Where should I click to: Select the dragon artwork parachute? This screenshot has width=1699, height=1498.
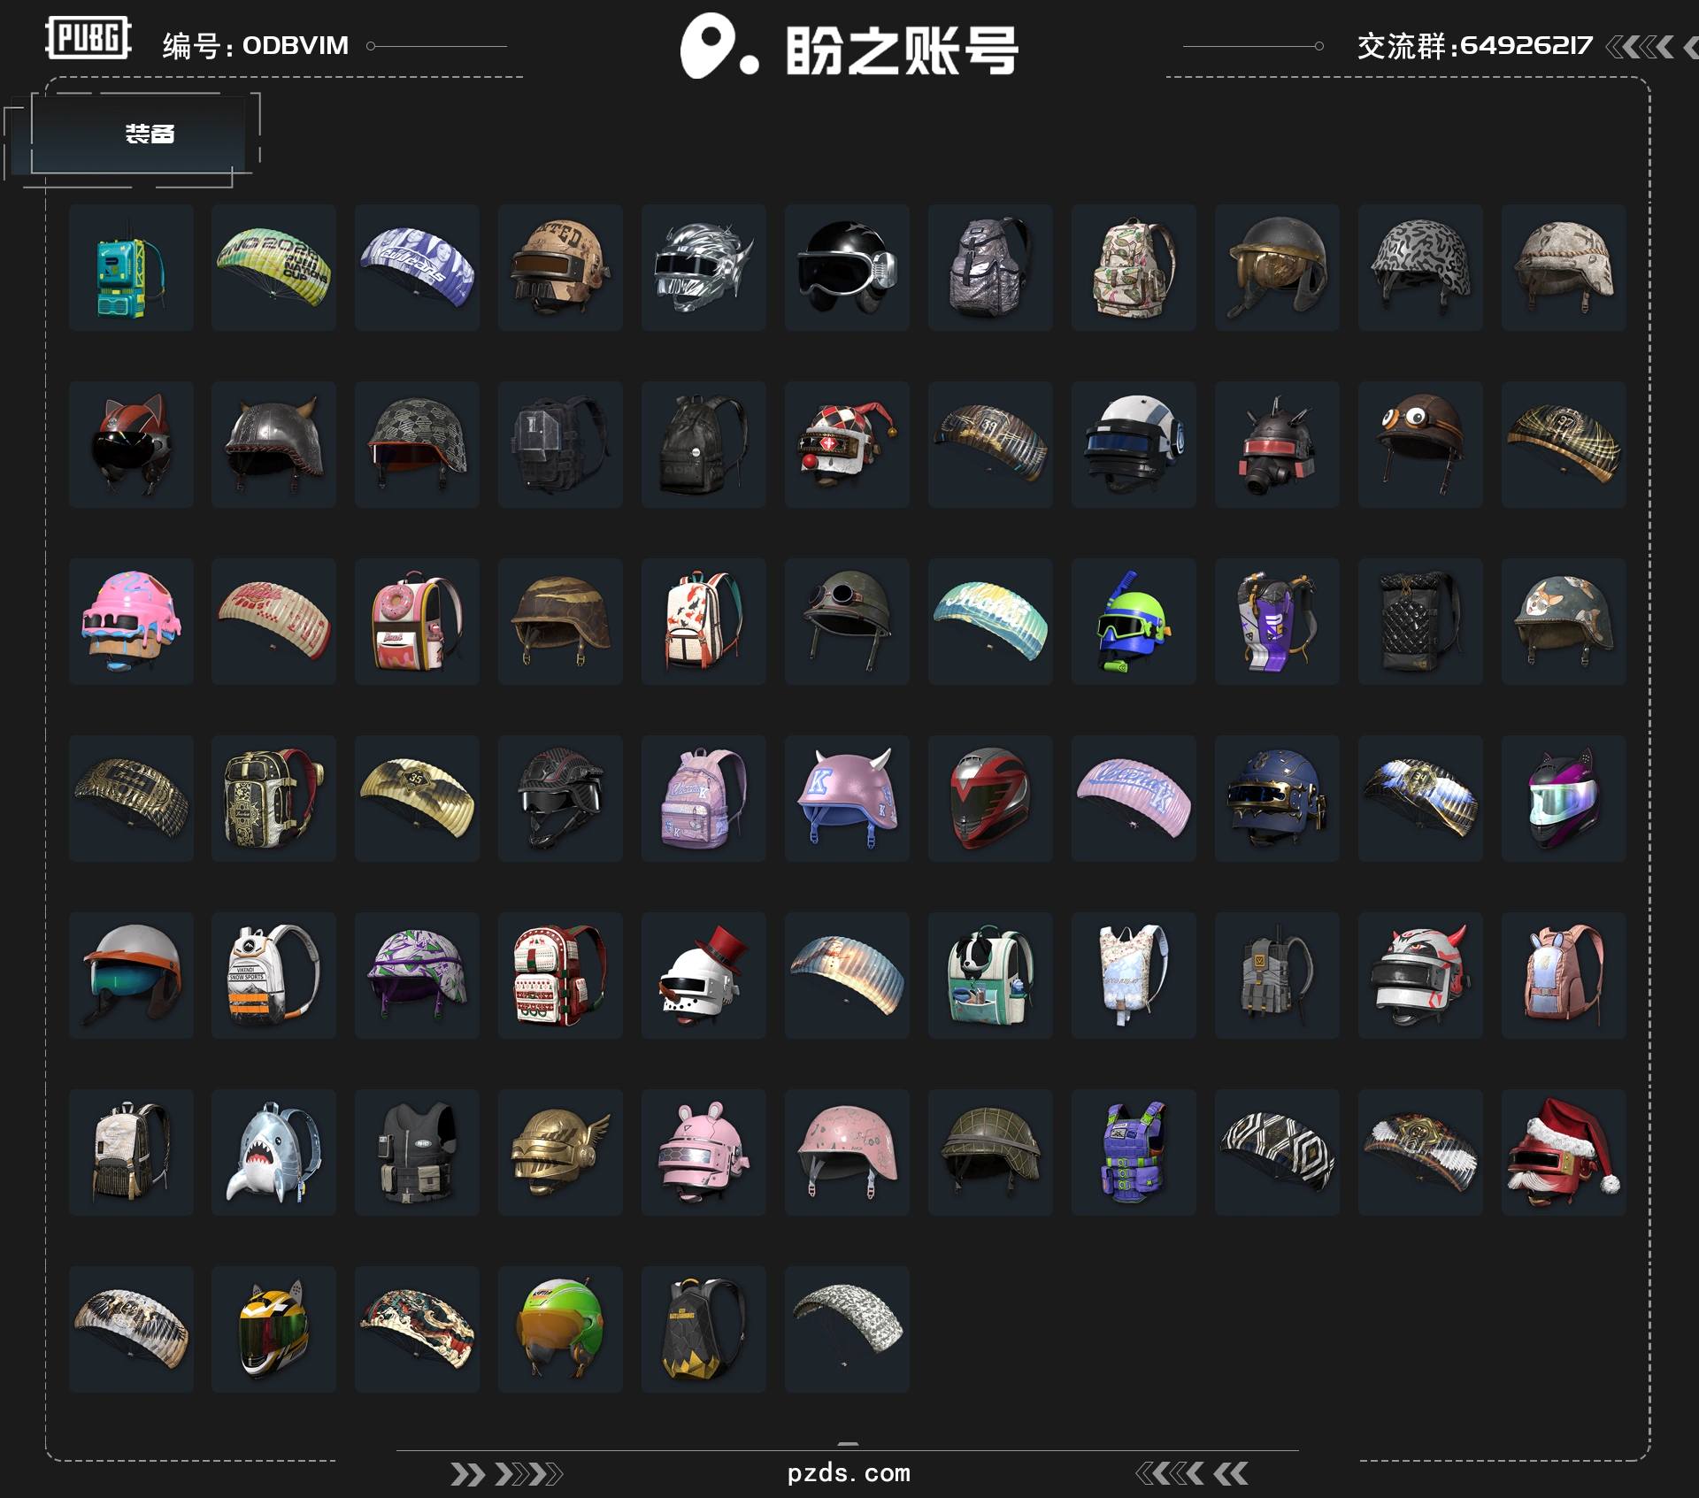[417, 1329]
